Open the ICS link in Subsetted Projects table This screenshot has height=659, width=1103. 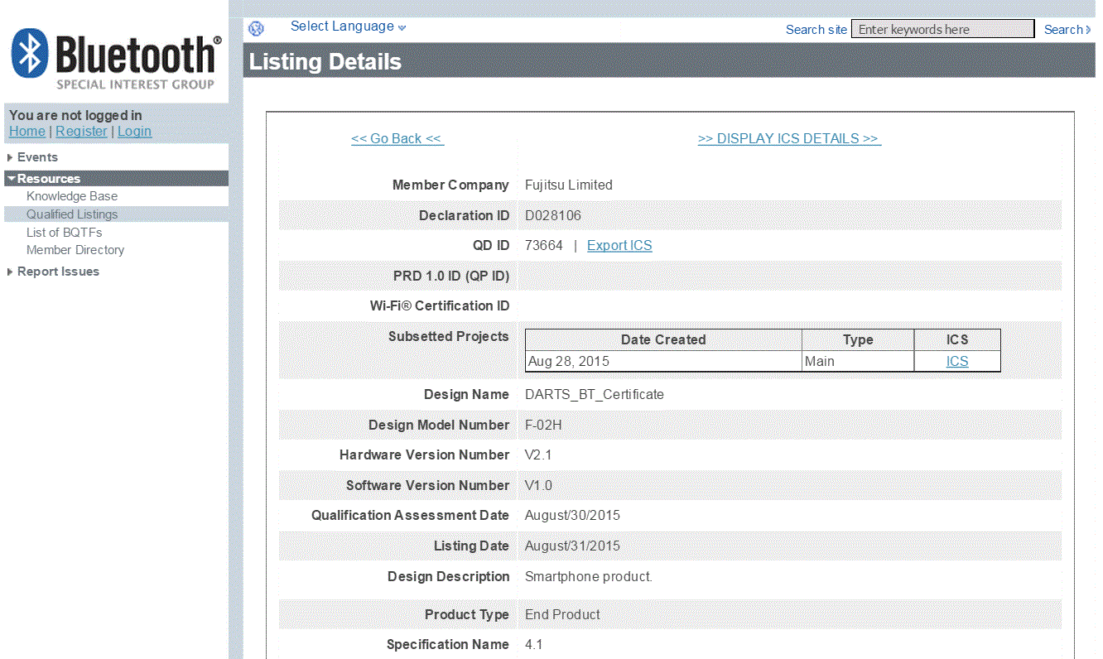957,362
